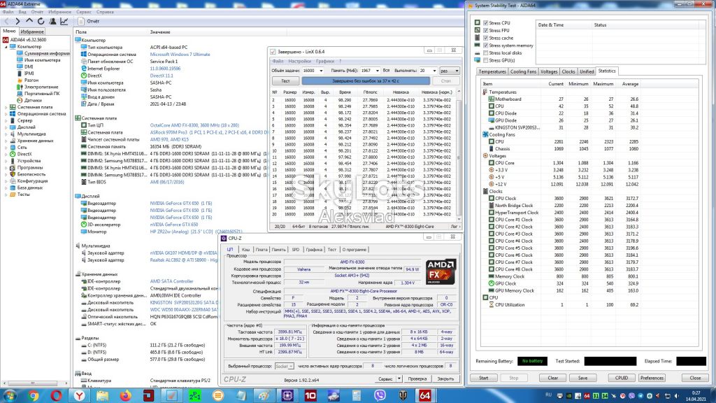Switch to Избранное tab in AIDA64
716x403 pixels.
click(32, 31)
